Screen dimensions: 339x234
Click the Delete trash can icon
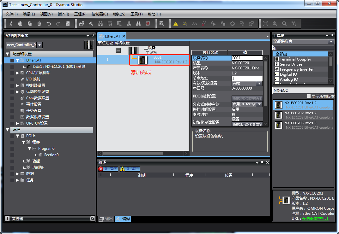pos(39,24)
